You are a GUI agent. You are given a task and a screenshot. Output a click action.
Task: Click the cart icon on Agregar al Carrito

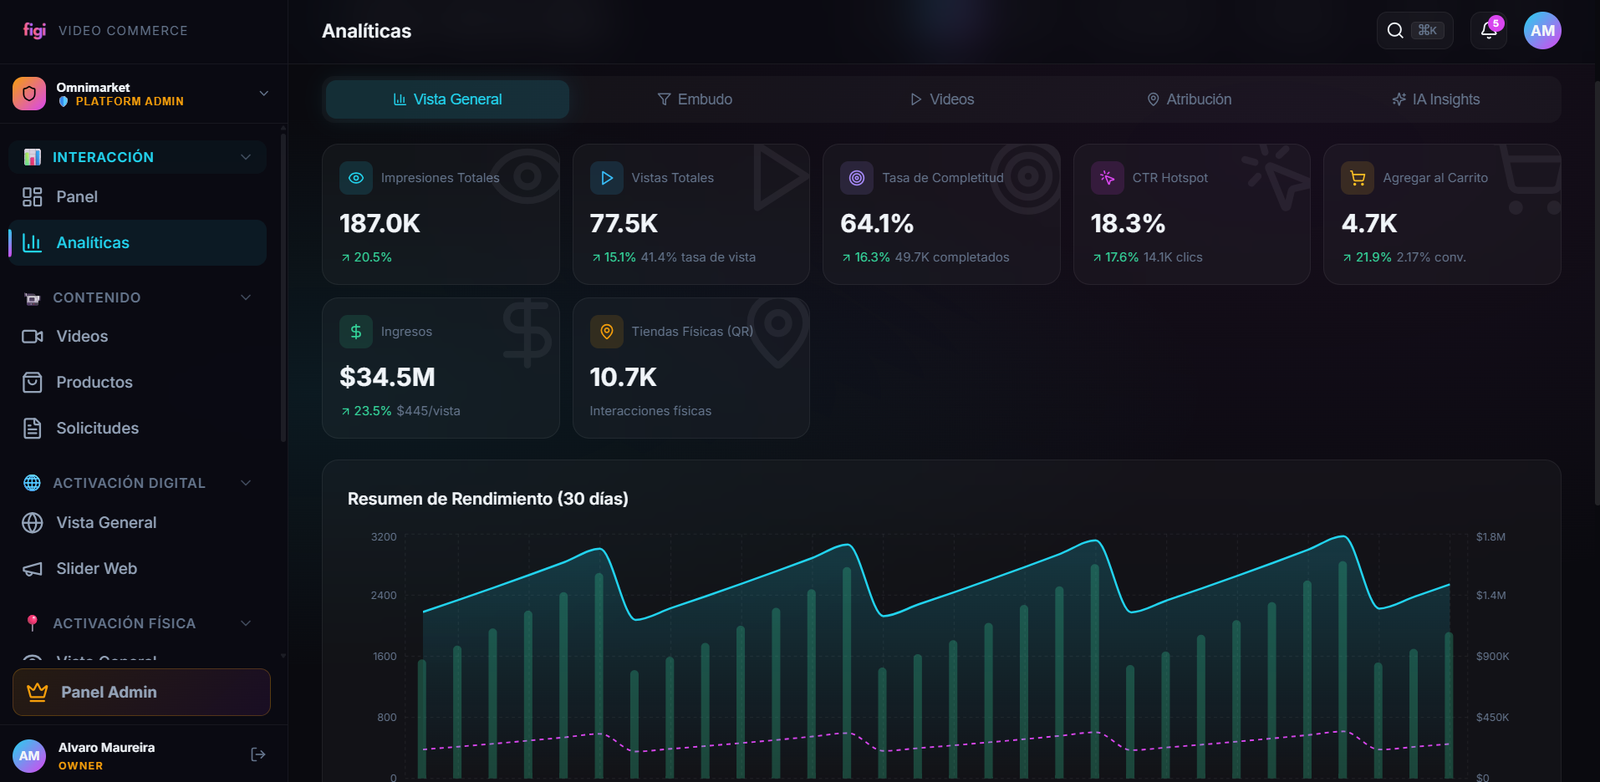[x=1358, y=178]
